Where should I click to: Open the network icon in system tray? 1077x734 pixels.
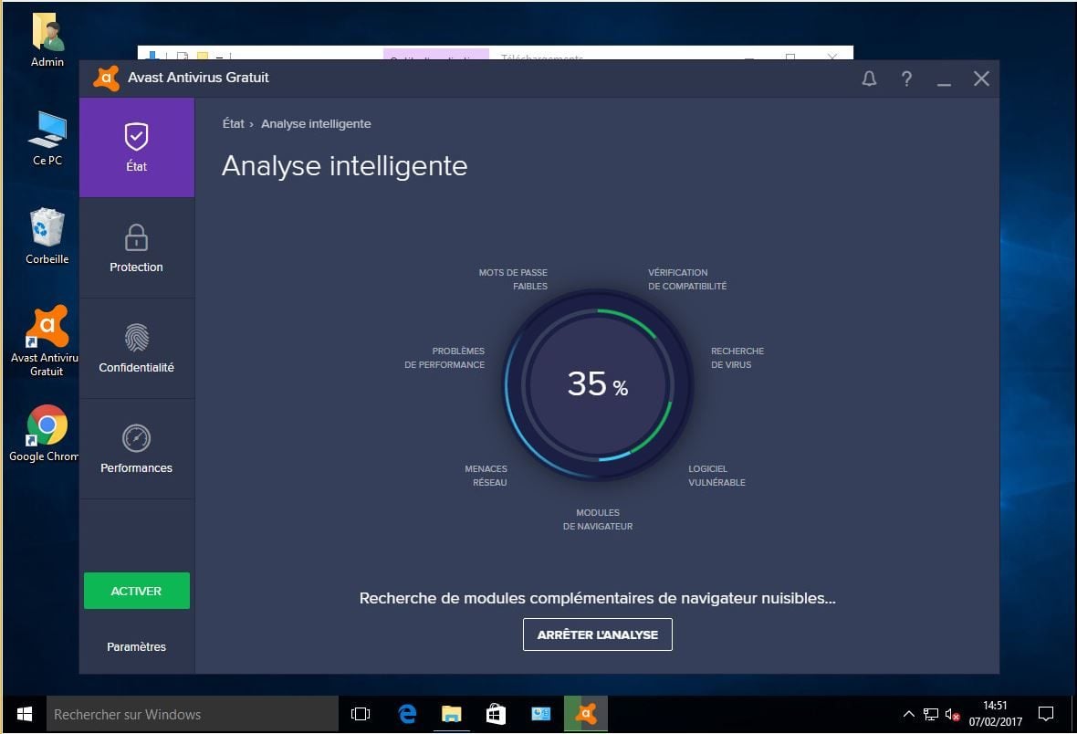tap(931, 714)
